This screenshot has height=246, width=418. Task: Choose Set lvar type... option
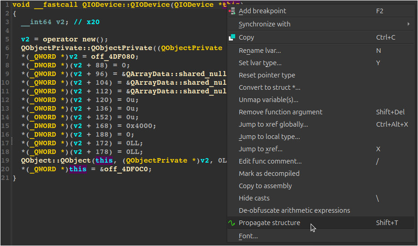point(260,63)
